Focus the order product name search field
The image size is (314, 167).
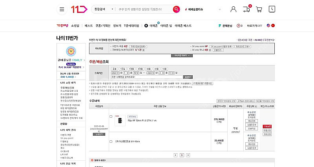pos(147,77)
